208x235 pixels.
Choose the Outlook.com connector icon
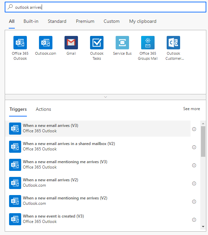[x=46, y=43]
